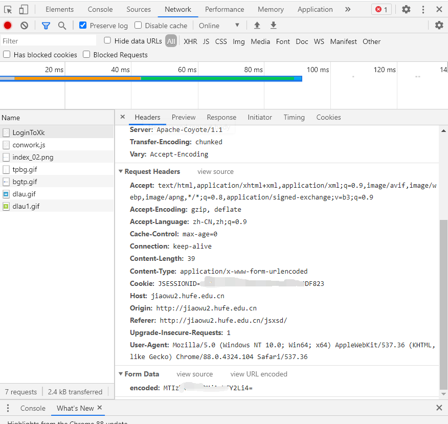This screenshot has width=448, height=424.
Task: Collapse the Form Data section
Action: pos(121,374)
